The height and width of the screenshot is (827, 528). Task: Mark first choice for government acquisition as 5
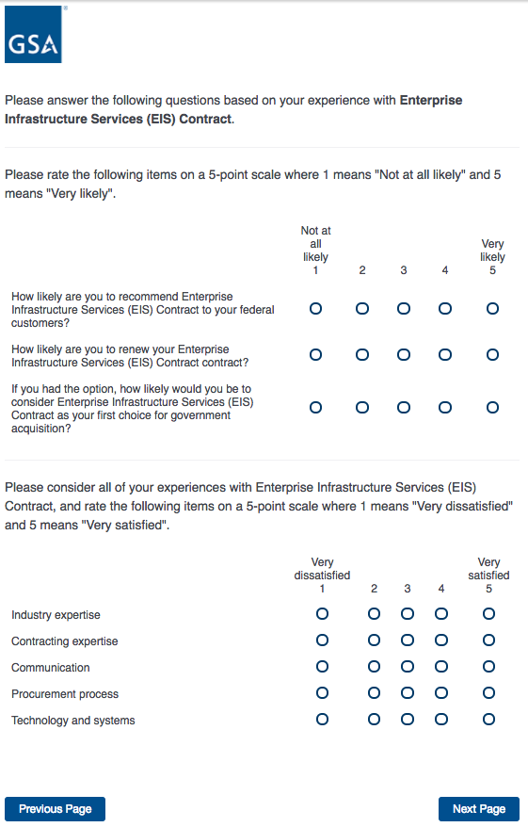pyautogui.click(x=492, y=408)
